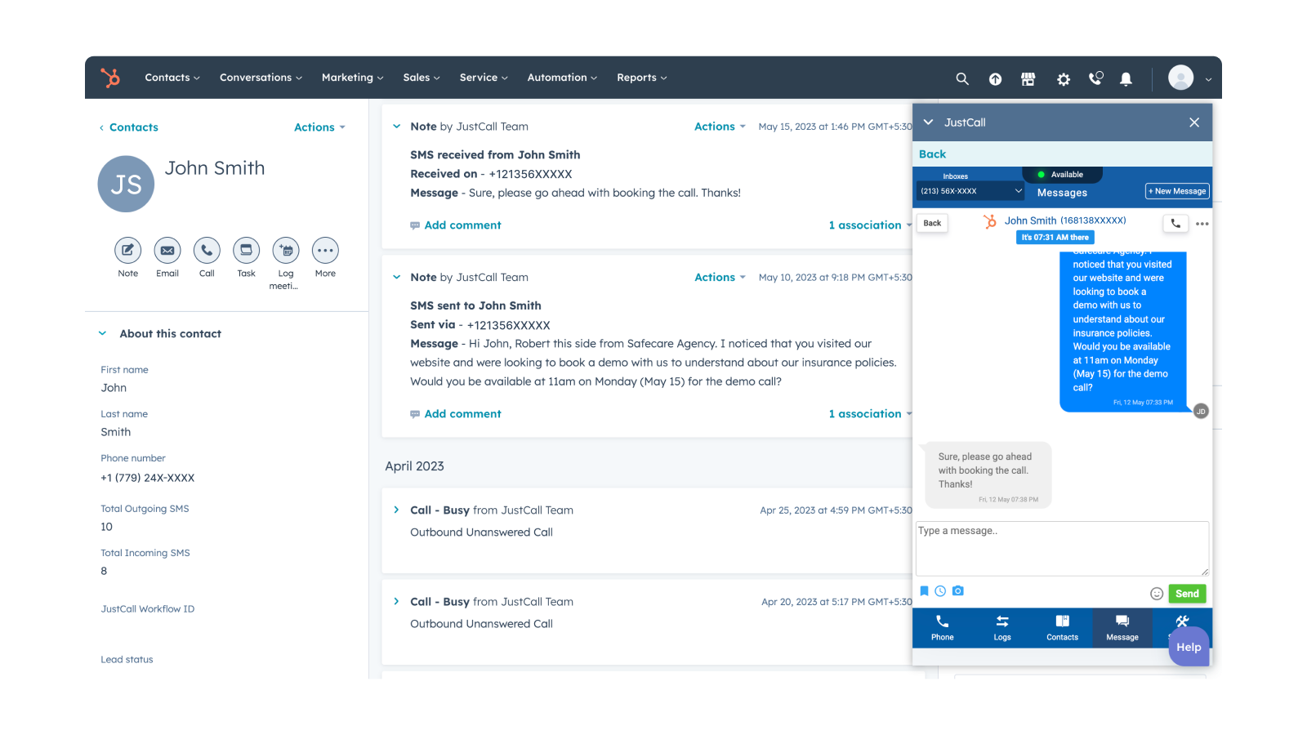The image size is (1307, 735).
Task: Open the schedule message clock icon
Action: coord(941,590)
